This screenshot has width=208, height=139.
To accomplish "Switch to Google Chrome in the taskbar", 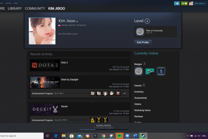I will 103,136.
